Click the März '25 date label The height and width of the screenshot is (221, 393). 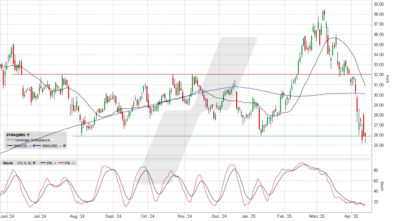(317, 216)
